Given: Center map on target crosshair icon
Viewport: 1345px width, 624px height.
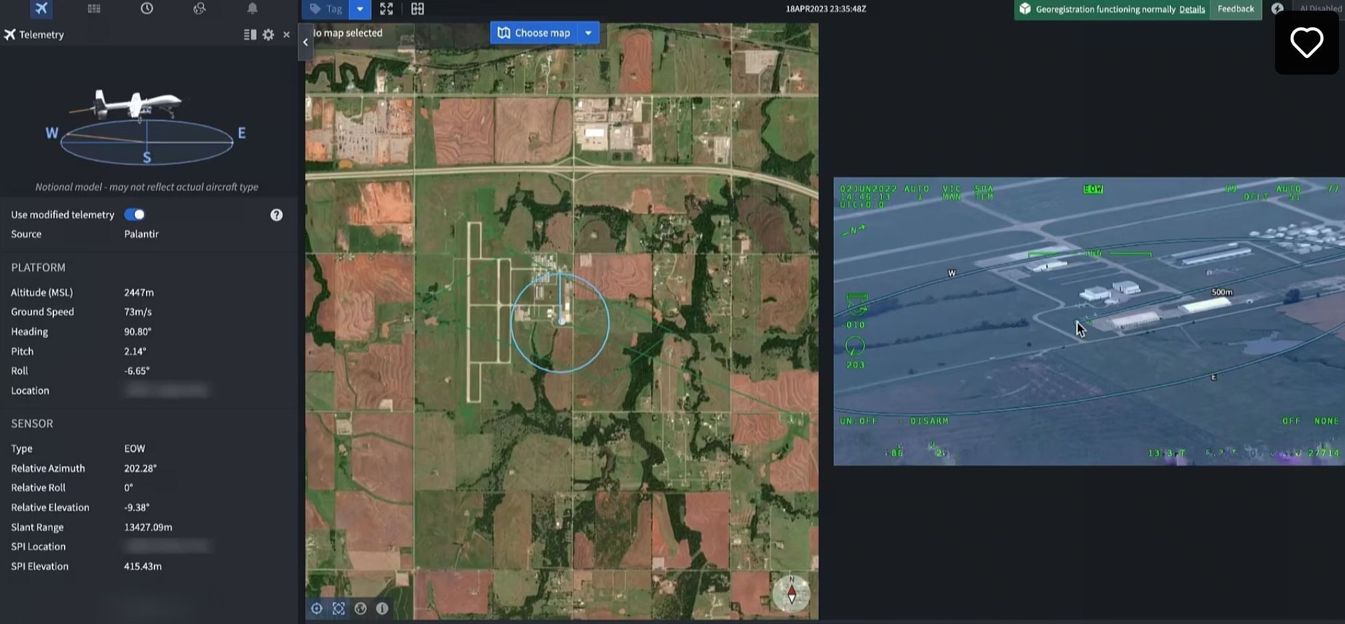Looking at the screenshot, I should pyautogui.click(x=317, y=608).
